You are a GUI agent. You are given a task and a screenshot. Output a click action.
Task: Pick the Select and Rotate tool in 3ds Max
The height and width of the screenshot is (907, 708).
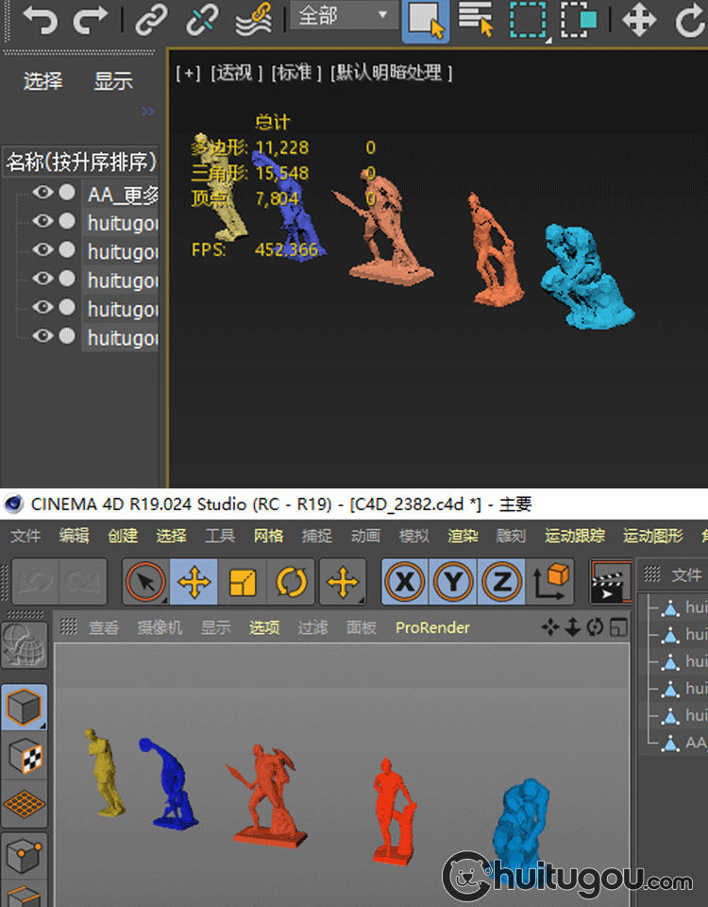(691, 20)
